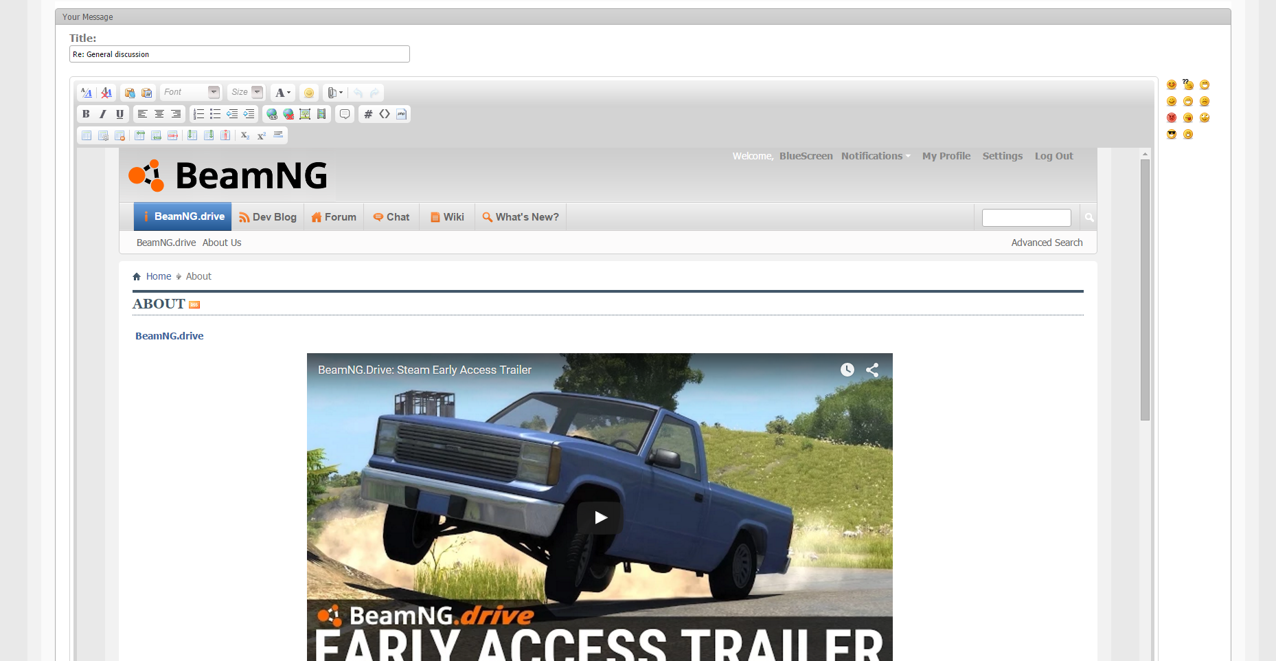Image resolution: width=1276 pixels, height=661 pixels.
Task: Open the smilies toolbar button
Action: click(309, 93)
